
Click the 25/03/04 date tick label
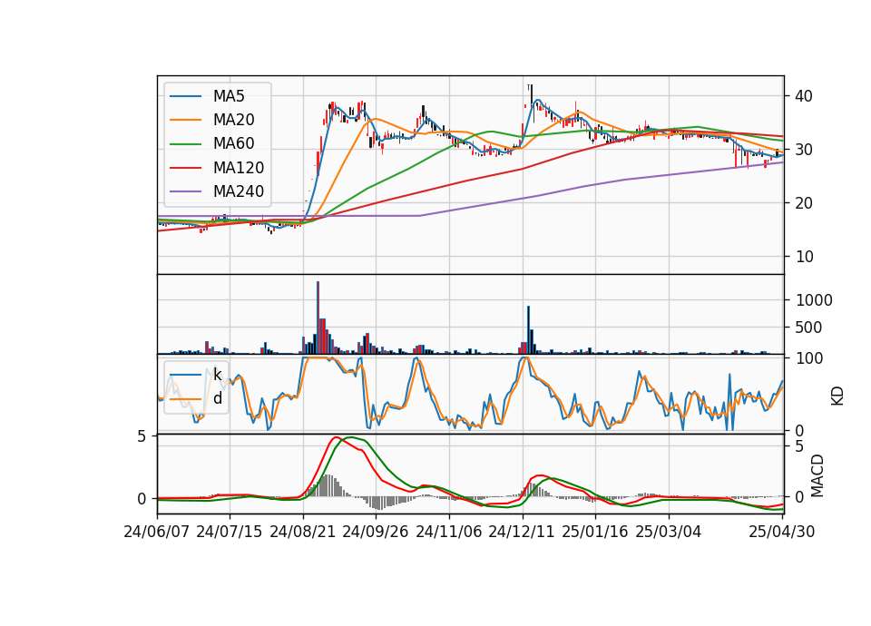pos(669,533)
